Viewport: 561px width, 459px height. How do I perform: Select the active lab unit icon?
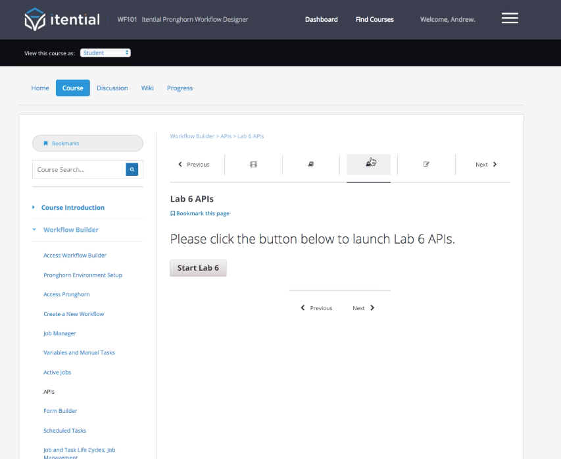coord(369,164)
